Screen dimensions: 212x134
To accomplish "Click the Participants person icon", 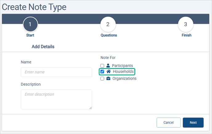I will (108, 66).
